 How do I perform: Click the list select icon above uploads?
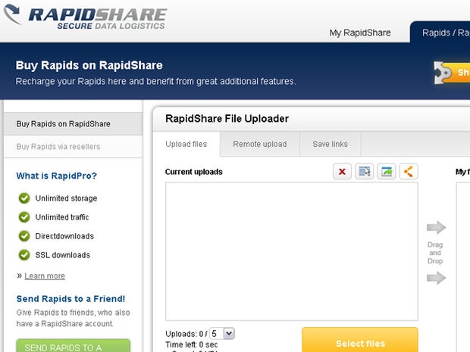[x=365, y=172]
